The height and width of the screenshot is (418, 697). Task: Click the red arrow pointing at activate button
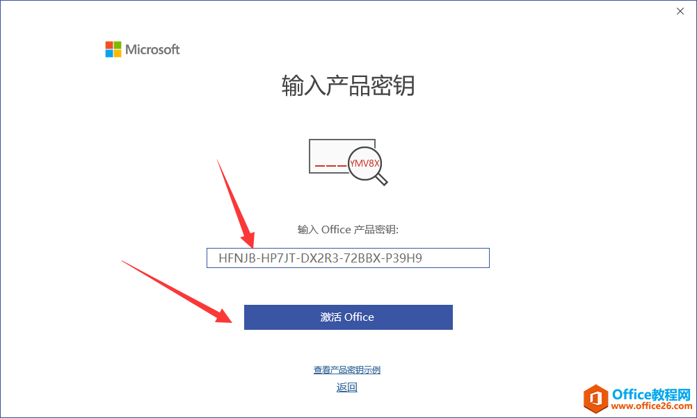click(x=177, y=292)
